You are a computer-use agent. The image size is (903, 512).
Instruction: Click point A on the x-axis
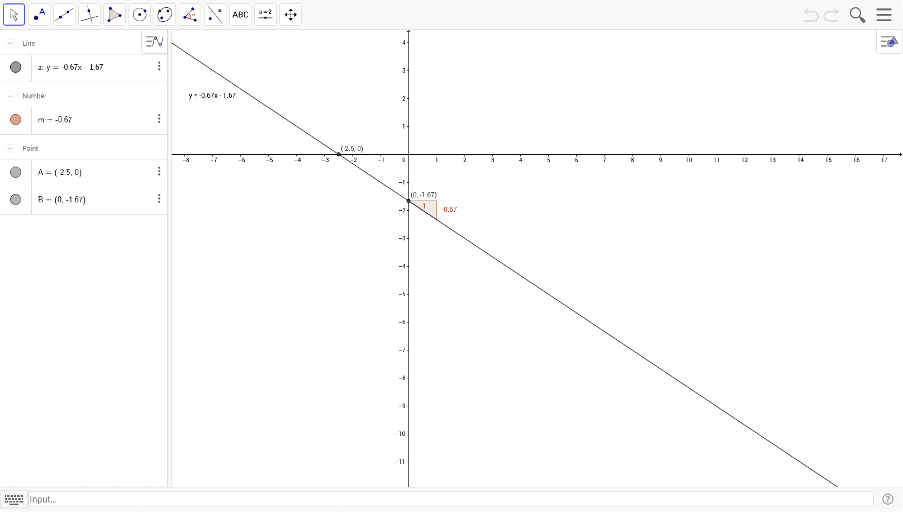pyautogui.click(x=339, y=154)
